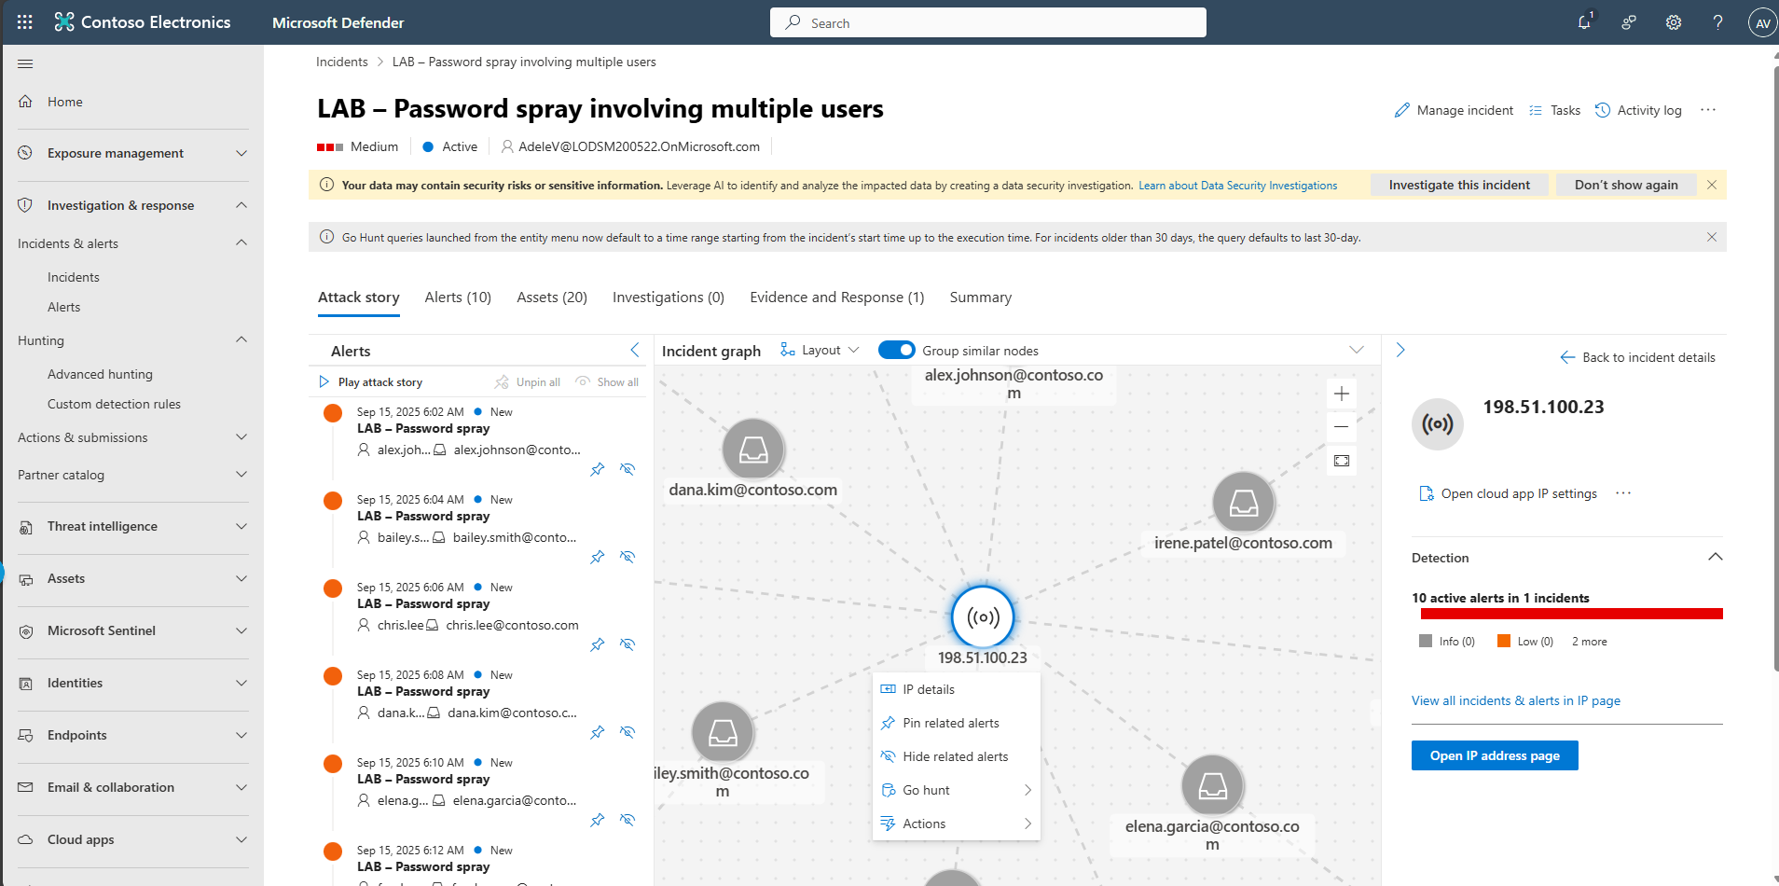Zoom out on the incident graph
Viewport: 1779px width, 886px height.
pyautogui.click(x=1342, y=426)
